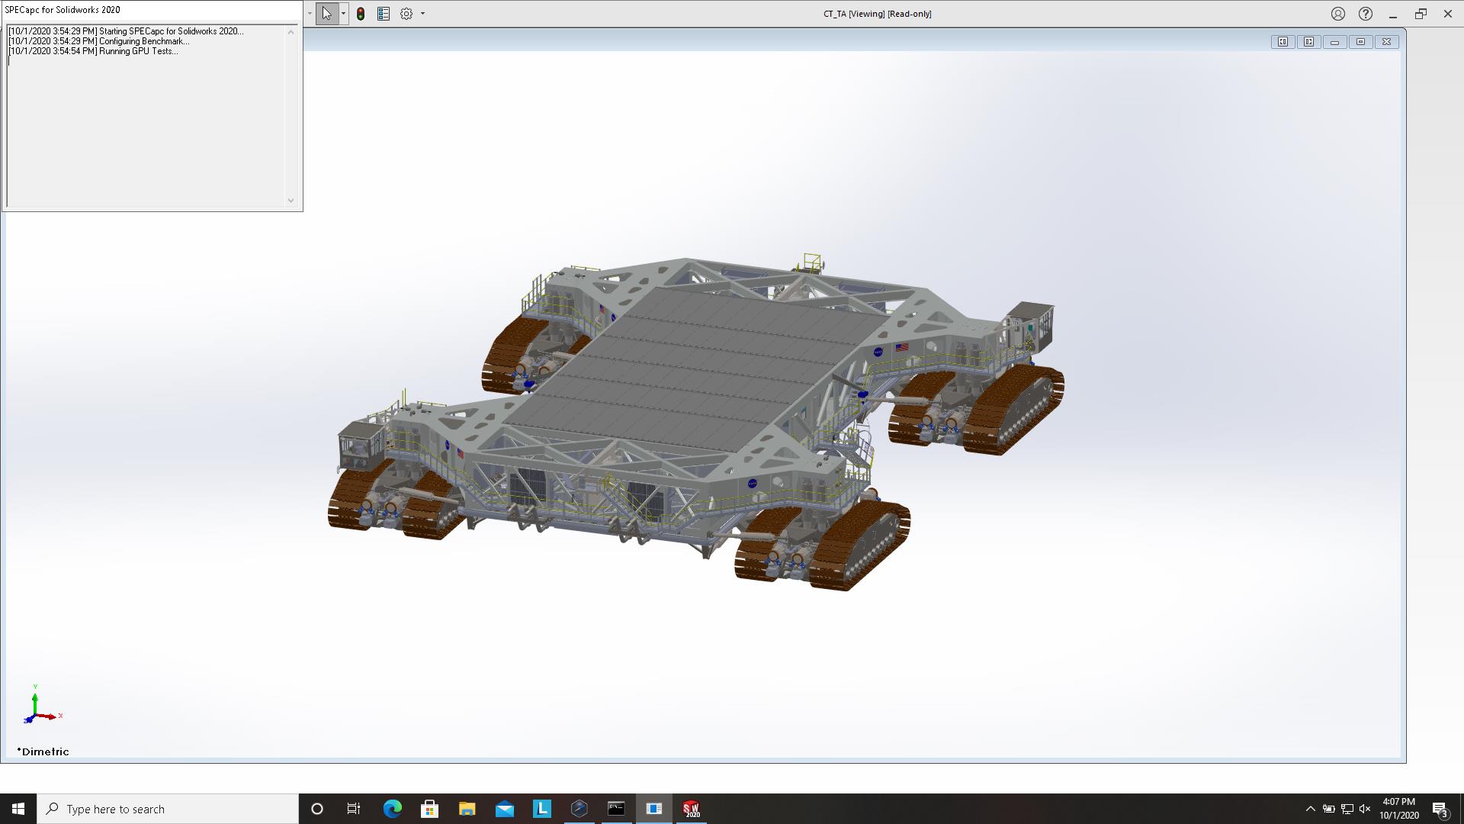Click the muted volume tray icon
Image resolution: width=1464 pixels, height=824 pixels.
[1365, 809]
